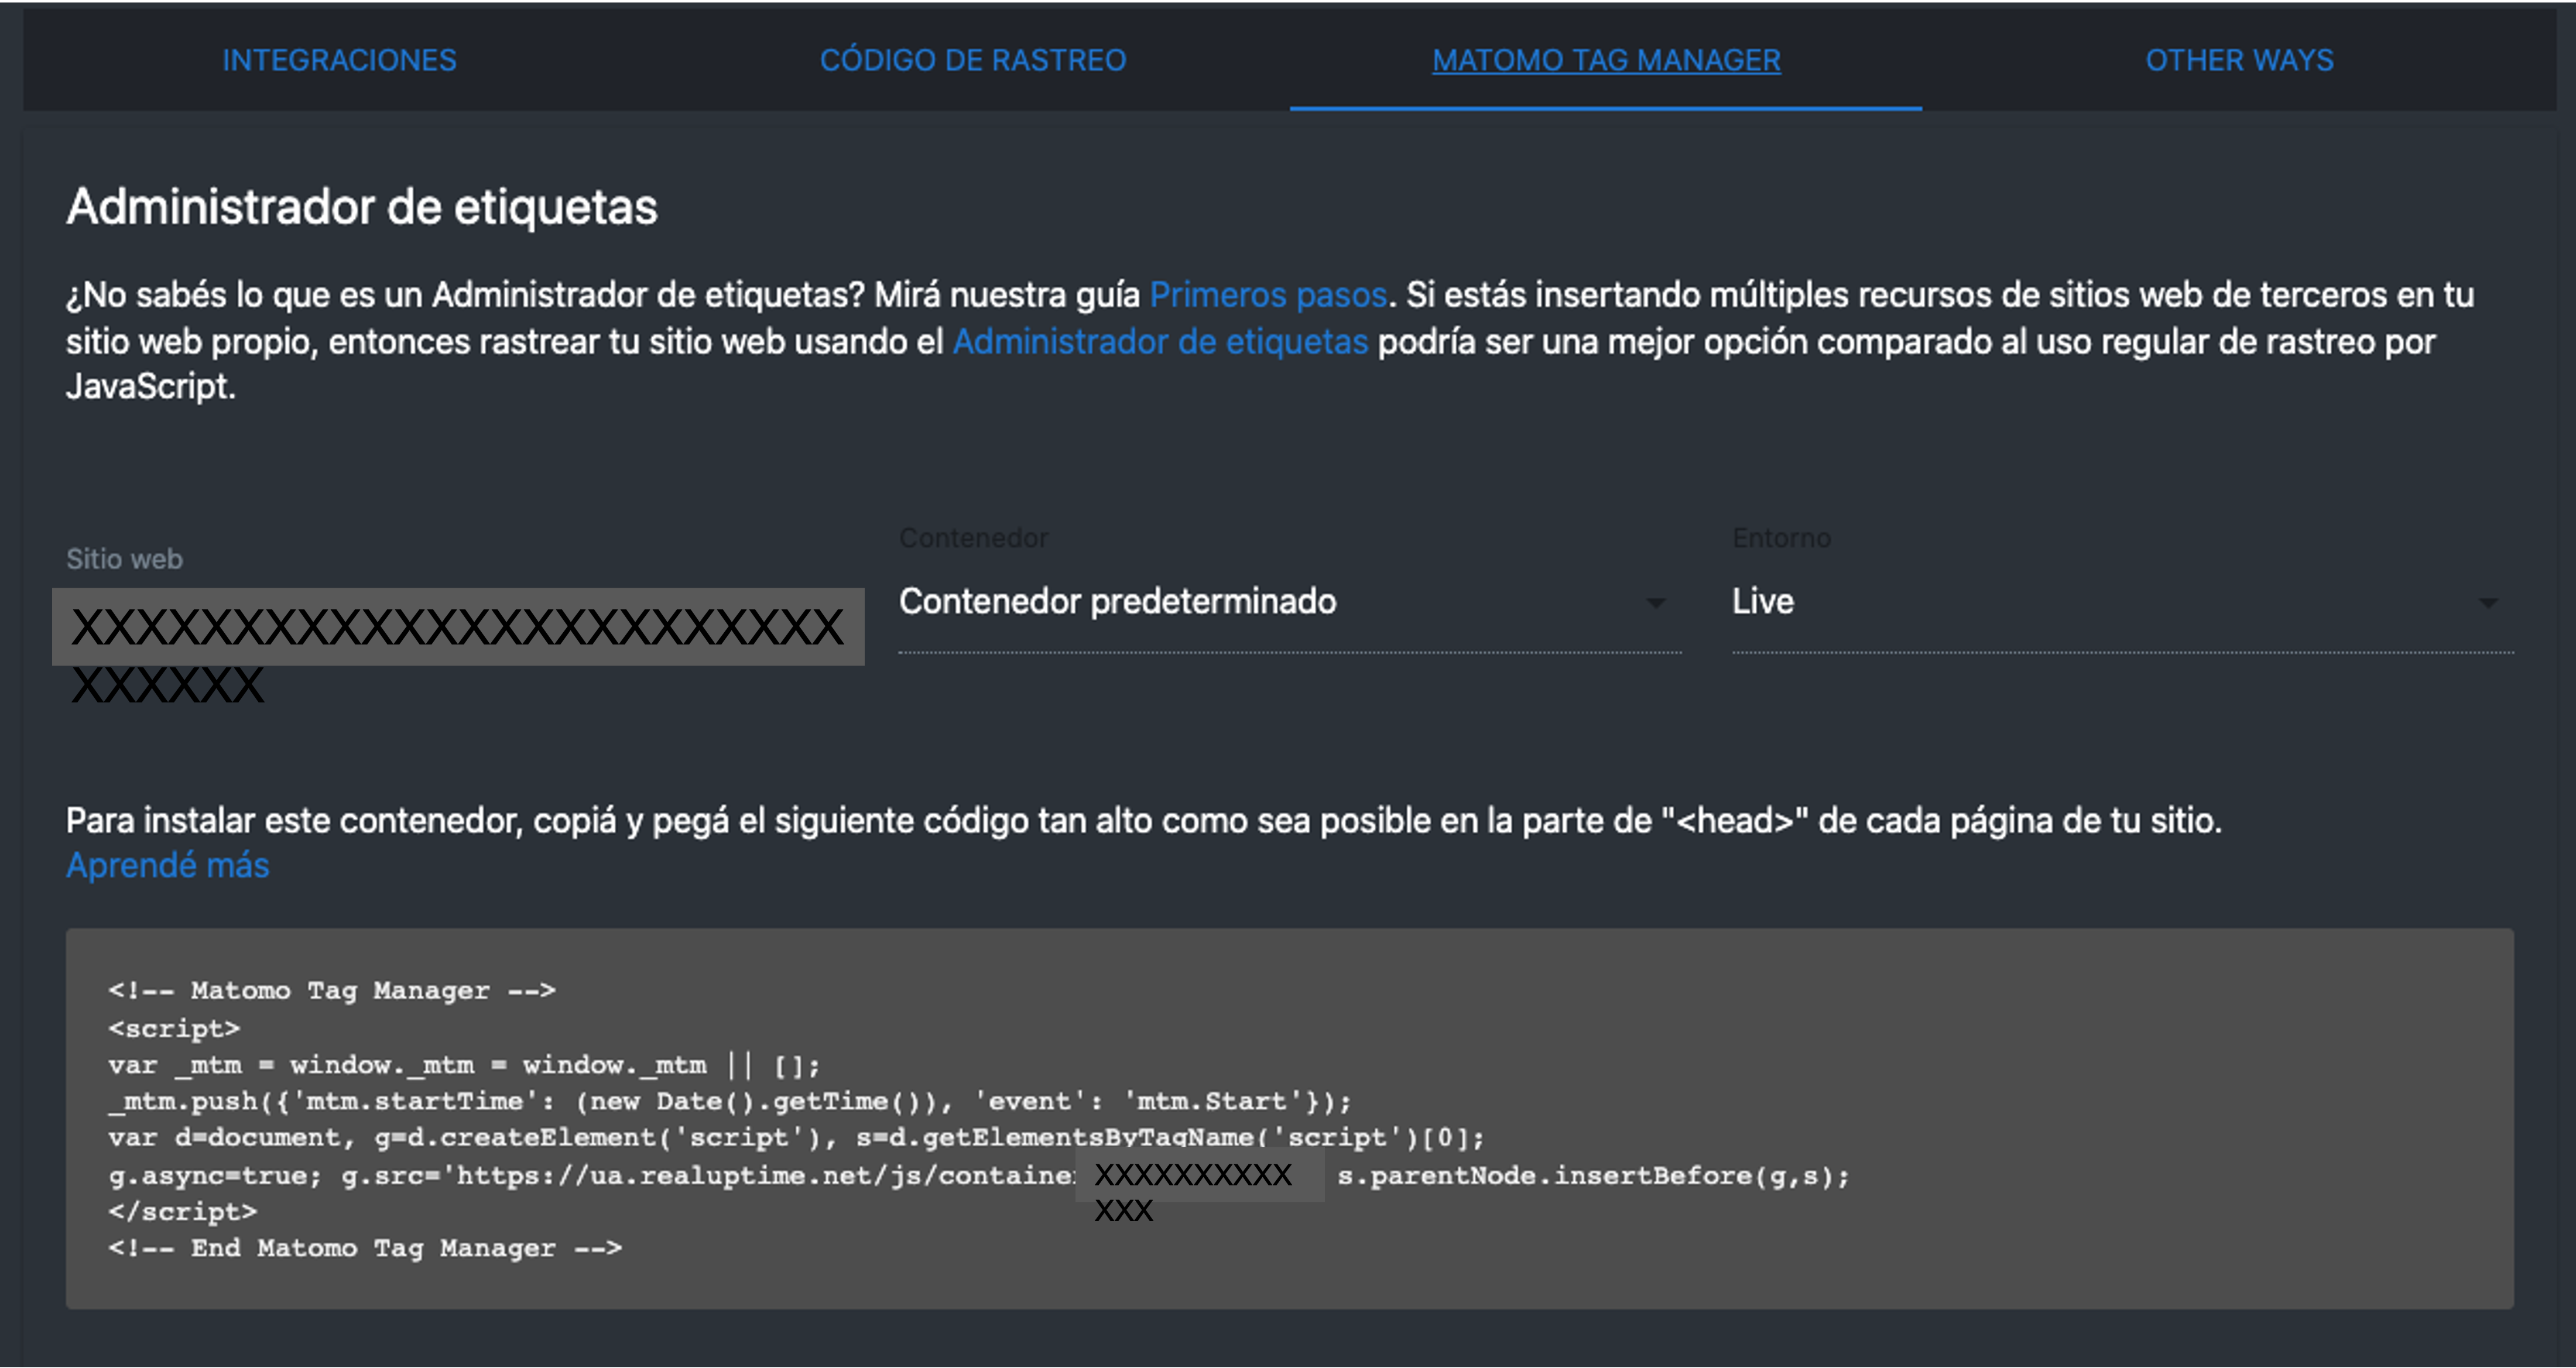Click the closing '</script>' code line
Screen dimensions: 2576x1368
[183, 1212]
